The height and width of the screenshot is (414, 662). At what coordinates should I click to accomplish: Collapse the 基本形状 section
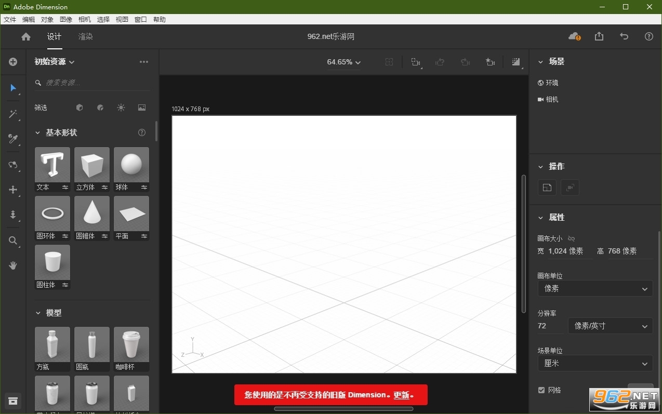pyautogui.click(x=37, y=132)
